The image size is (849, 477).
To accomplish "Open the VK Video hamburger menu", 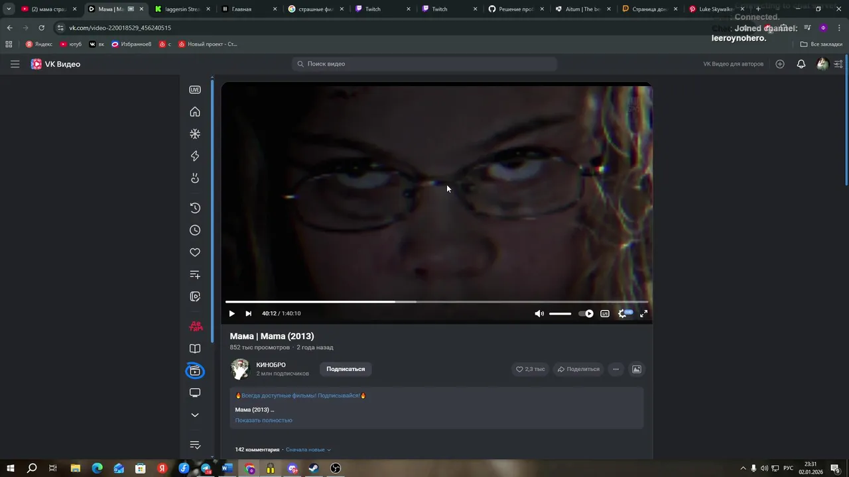I will coord(15,64).
